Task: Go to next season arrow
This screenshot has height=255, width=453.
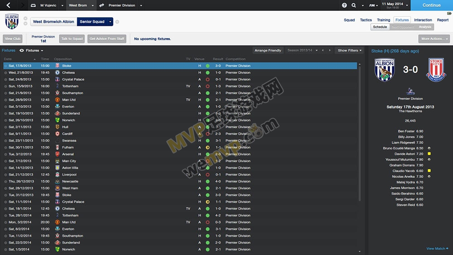Action: pyautogui.click(x=330, y=50)
